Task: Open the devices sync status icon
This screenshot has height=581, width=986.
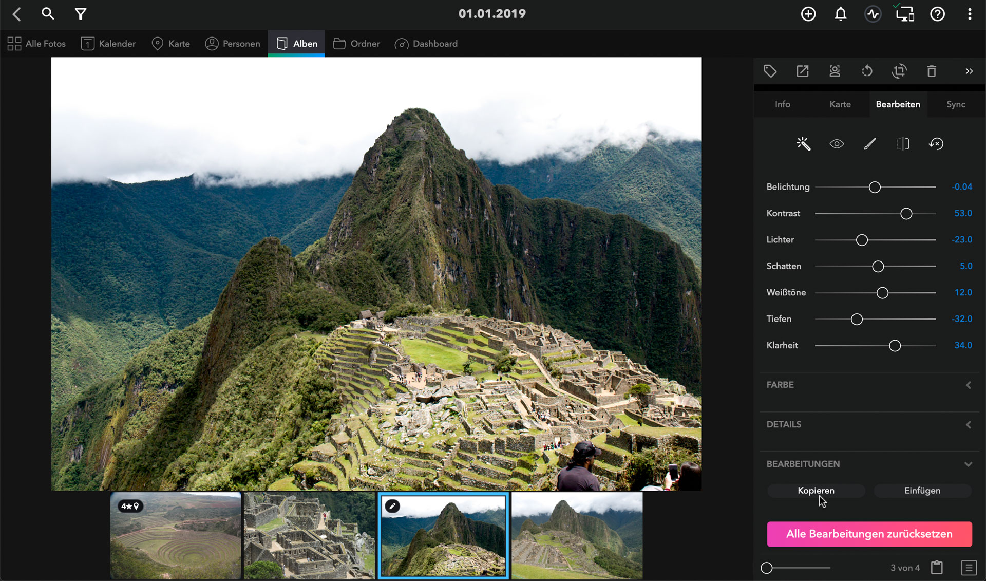Action: [905, 13]
